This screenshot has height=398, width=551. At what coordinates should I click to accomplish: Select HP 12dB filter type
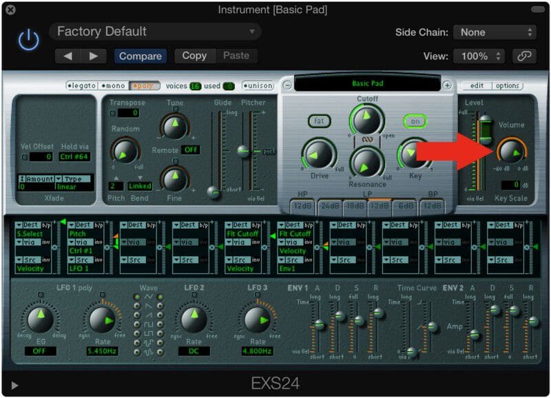tap(302, 206)
